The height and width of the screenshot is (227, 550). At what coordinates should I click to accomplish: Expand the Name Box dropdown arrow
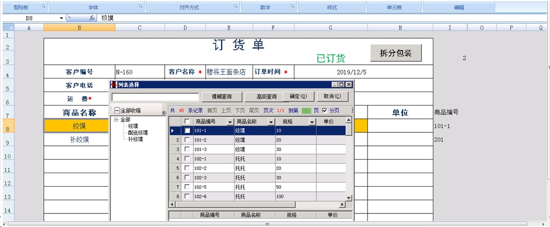point(62,18)
